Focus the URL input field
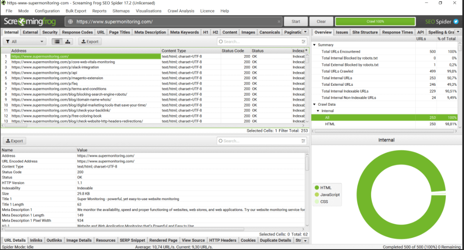This screenshot has width=464, height=250. point(174,22)
